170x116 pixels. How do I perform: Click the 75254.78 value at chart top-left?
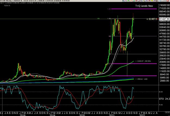pos(7,6)
